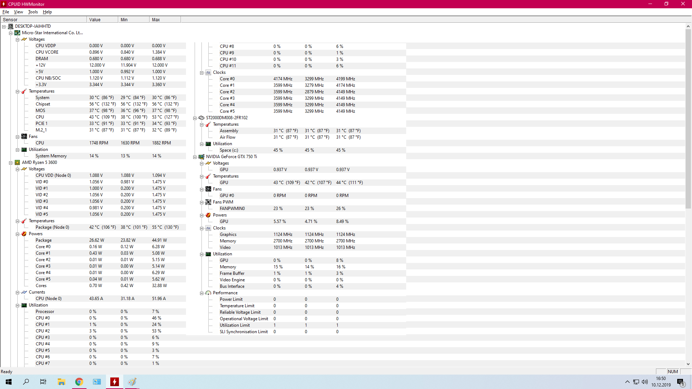Click the Max column header

coord(165,20)
